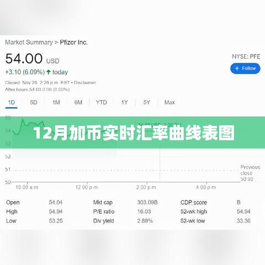Click the Div yield value 2.89%
265x265 pixels.
(x=145, y=221)
